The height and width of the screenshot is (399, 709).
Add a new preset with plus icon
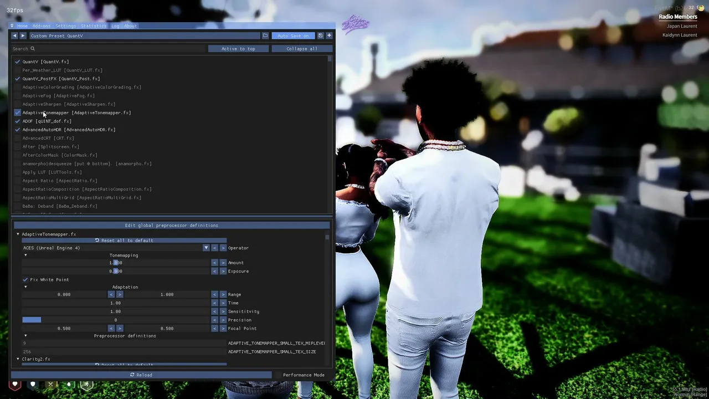coord(329,35)
